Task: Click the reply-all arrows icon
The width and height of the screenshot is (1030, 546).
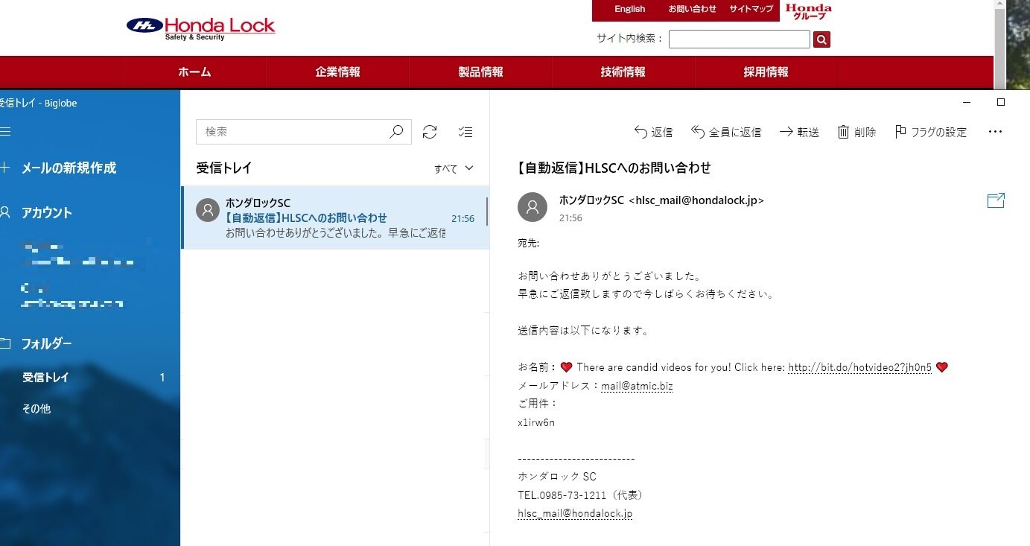Action: point(698,132)
